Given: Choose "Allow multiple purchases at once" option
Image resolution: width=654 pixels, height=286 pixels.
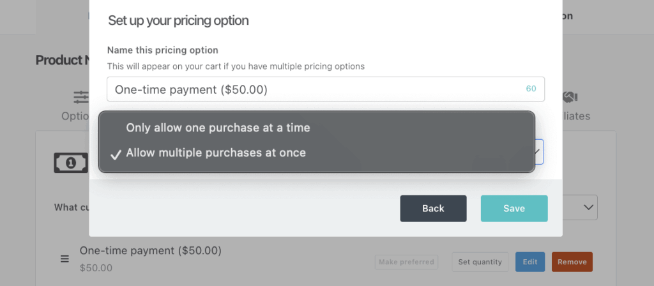Looking at the screenshot, I should (216, 153).
